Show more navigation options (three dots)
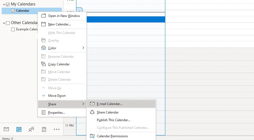 pyautogui.click(x=57, y=129)
